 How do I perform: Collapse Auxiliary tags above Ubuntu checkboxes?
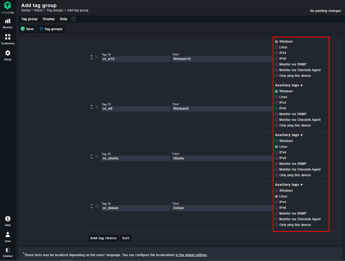(289, 135)
